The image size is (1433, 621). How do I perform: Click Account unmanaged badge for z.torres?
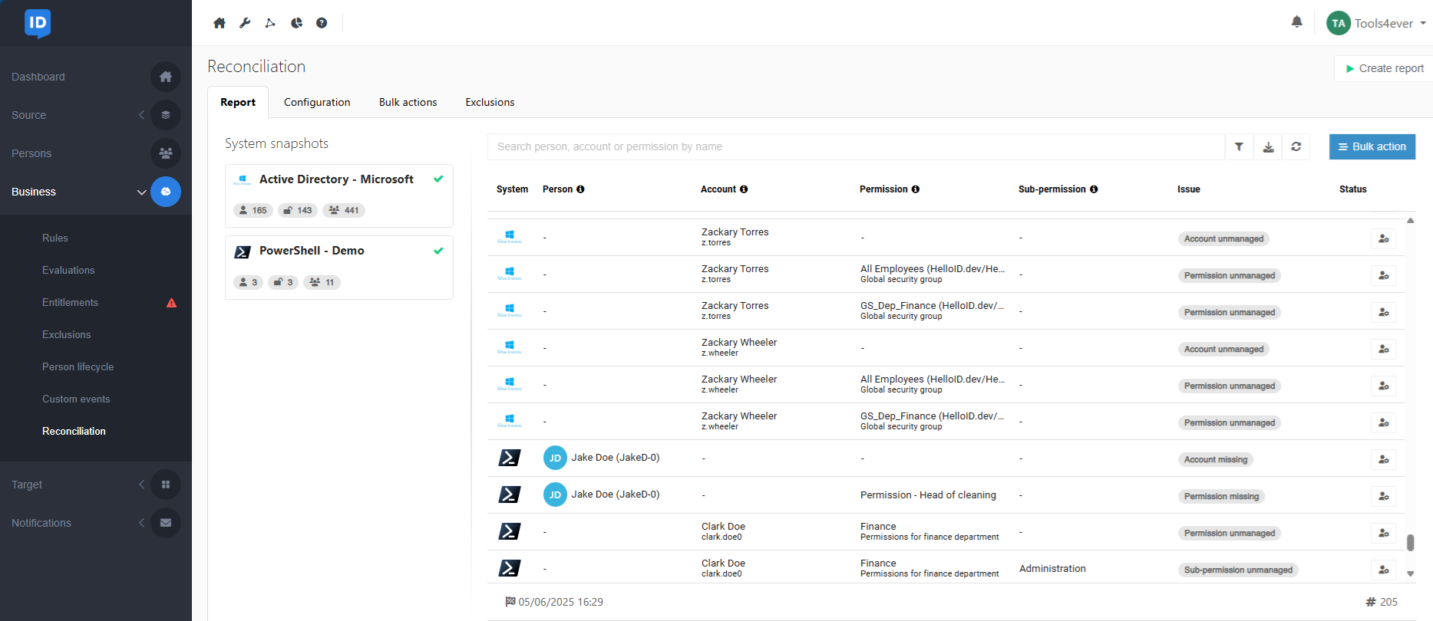click(1223, 238)
